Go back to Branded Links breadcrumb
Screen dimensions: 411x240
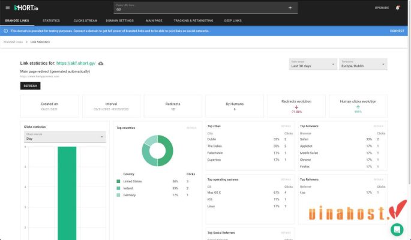click(x=13, y=42)
